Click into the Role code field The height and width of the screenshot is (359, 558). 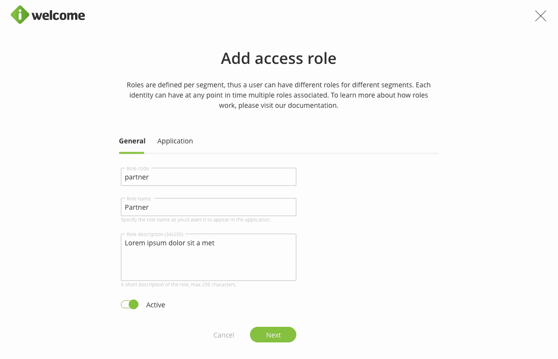point(208,178)
